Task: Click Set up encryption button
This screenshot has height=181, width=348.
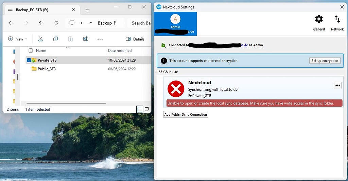Action: tap(325, 61)
